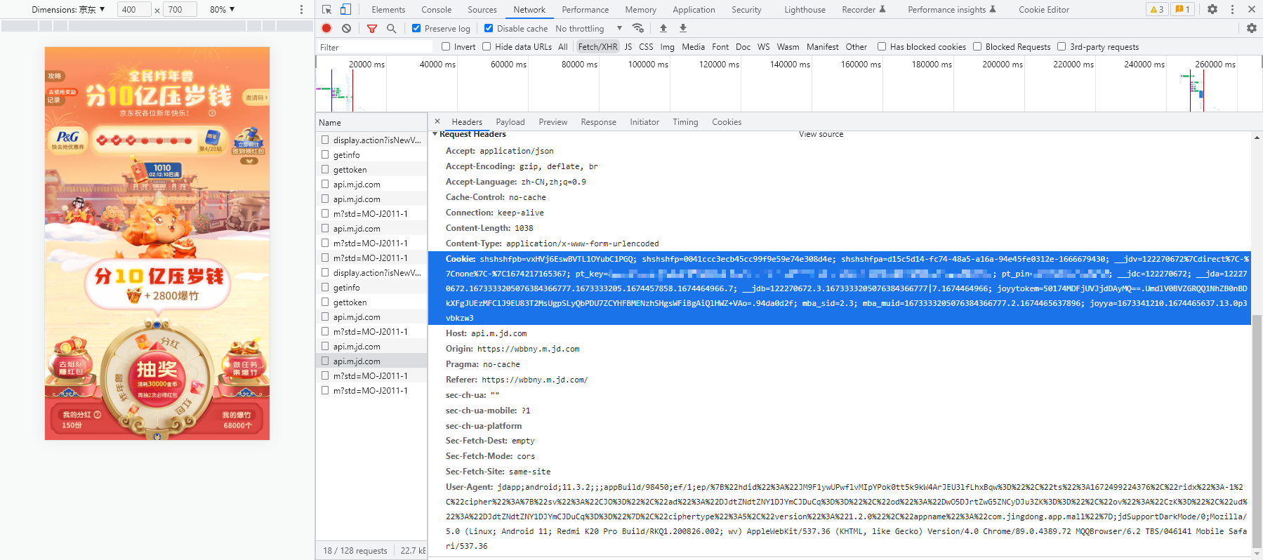Open the Response tab of the request
Screen dimensions: 1263x560
click(598, 121)
